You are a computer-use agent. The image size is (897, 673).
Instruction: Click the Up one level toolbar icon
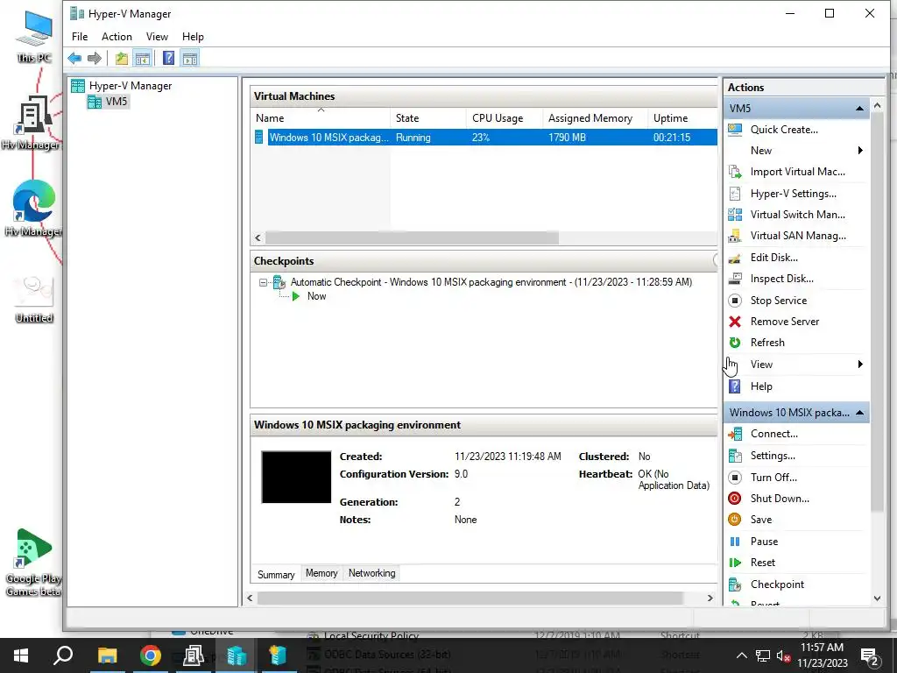click(x=121, y=59)
